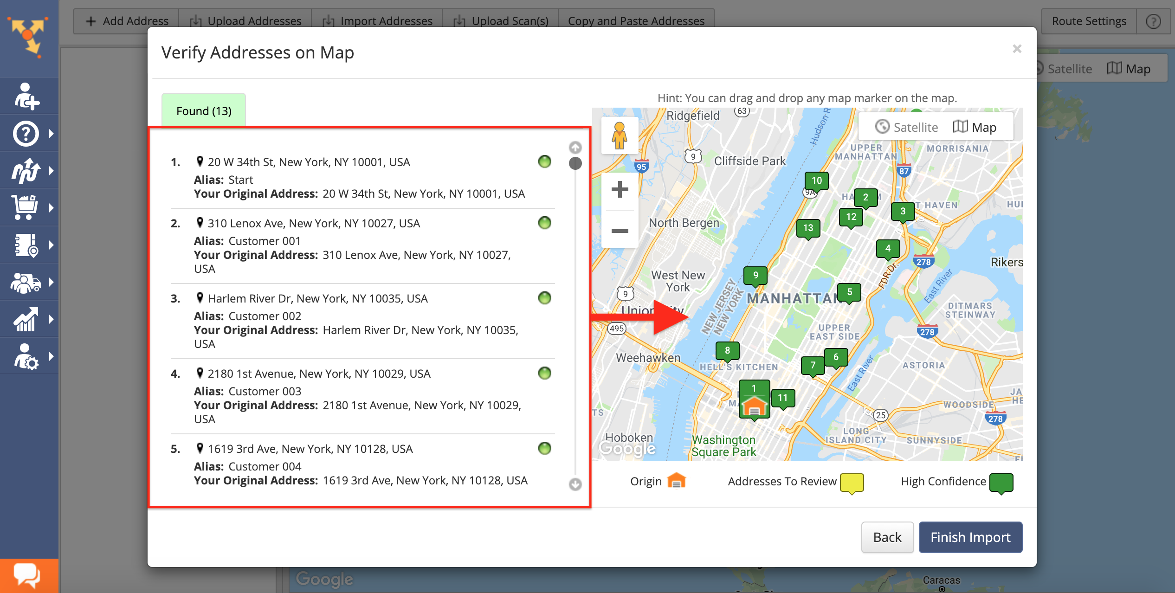The width and height of the screenshot is (1175, 593).
Task: Open the chat support bubble icon
Action: click(28, 575)
